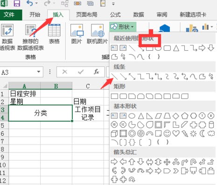Click the Name Box showing A3
The image size is (217, 185).
coord(18,72)
